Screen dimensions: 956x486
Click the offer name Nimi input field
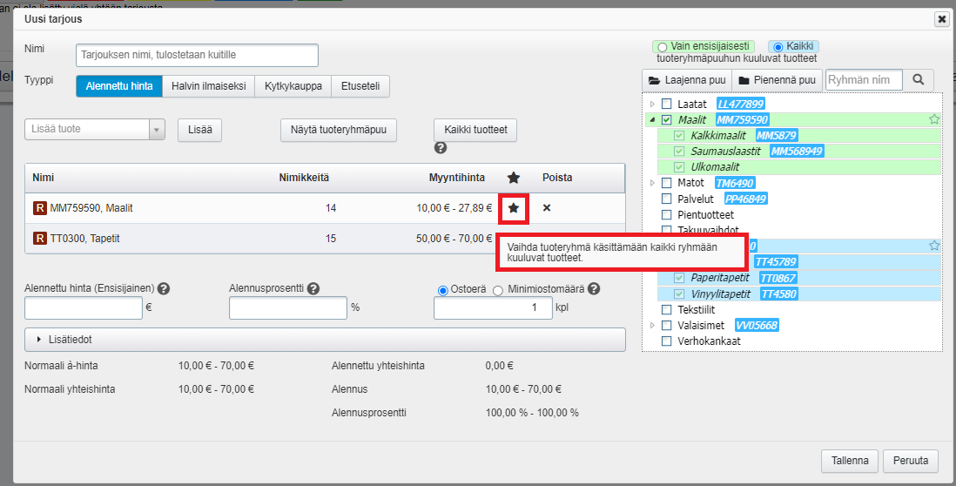coord(197,55)
